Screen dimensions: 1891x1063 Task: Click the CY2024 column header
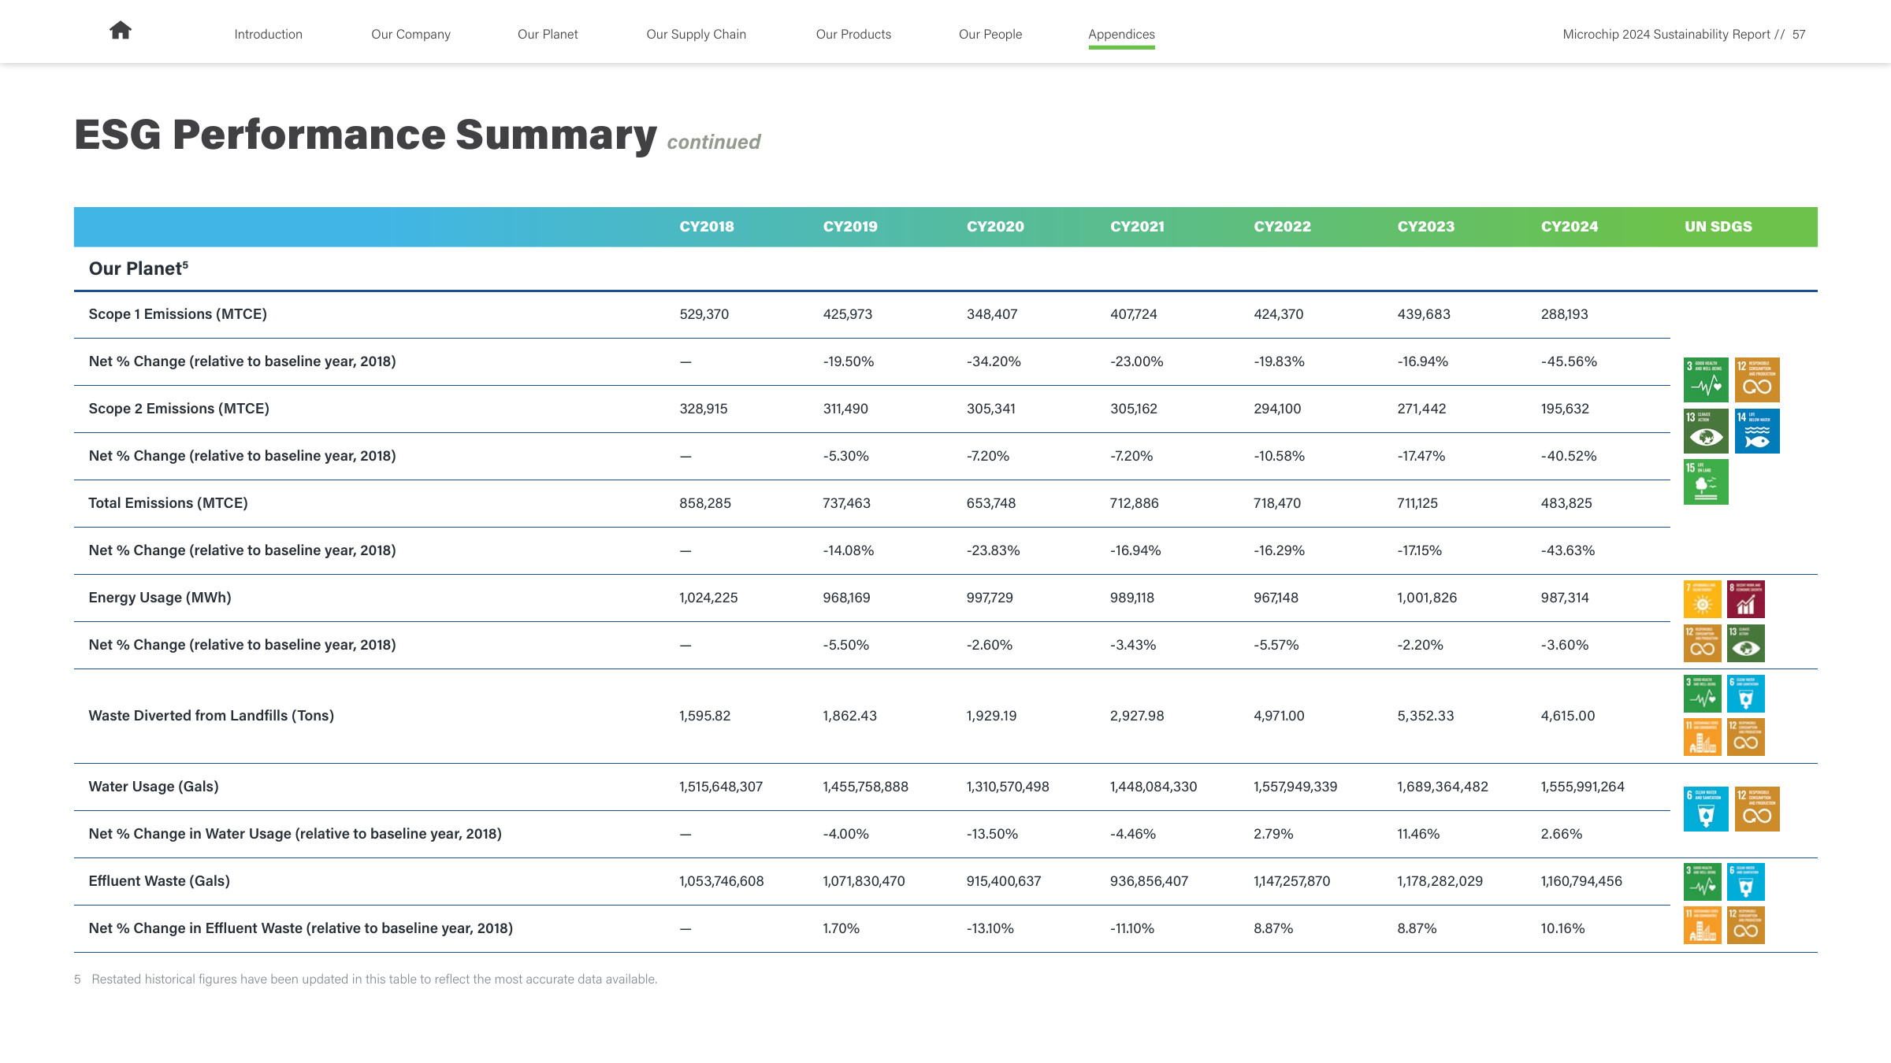point(1570,227)
